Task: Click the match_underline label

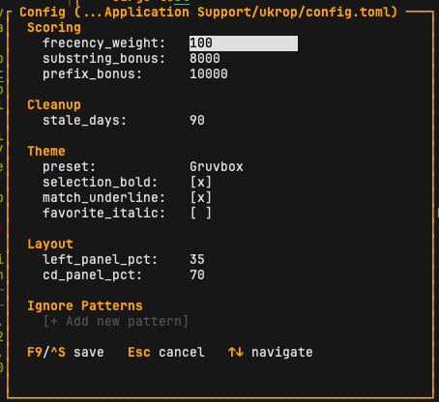Action: click(103, 198)
